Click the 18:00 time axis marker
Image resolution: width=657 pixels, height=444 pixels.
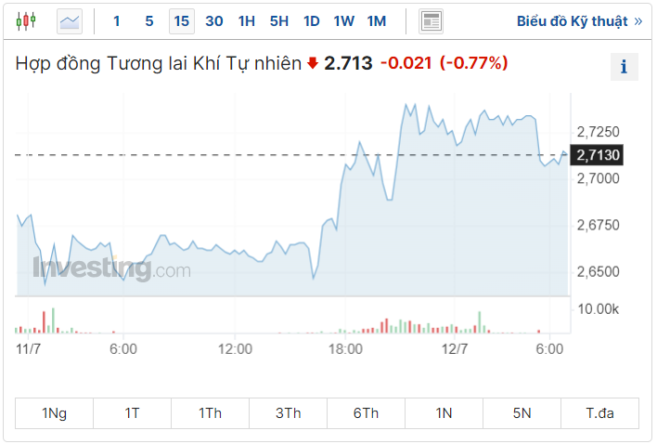345,349
